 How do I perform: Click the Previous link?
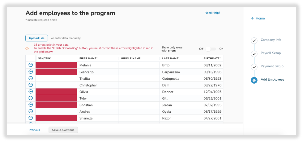tap(34, 130)
